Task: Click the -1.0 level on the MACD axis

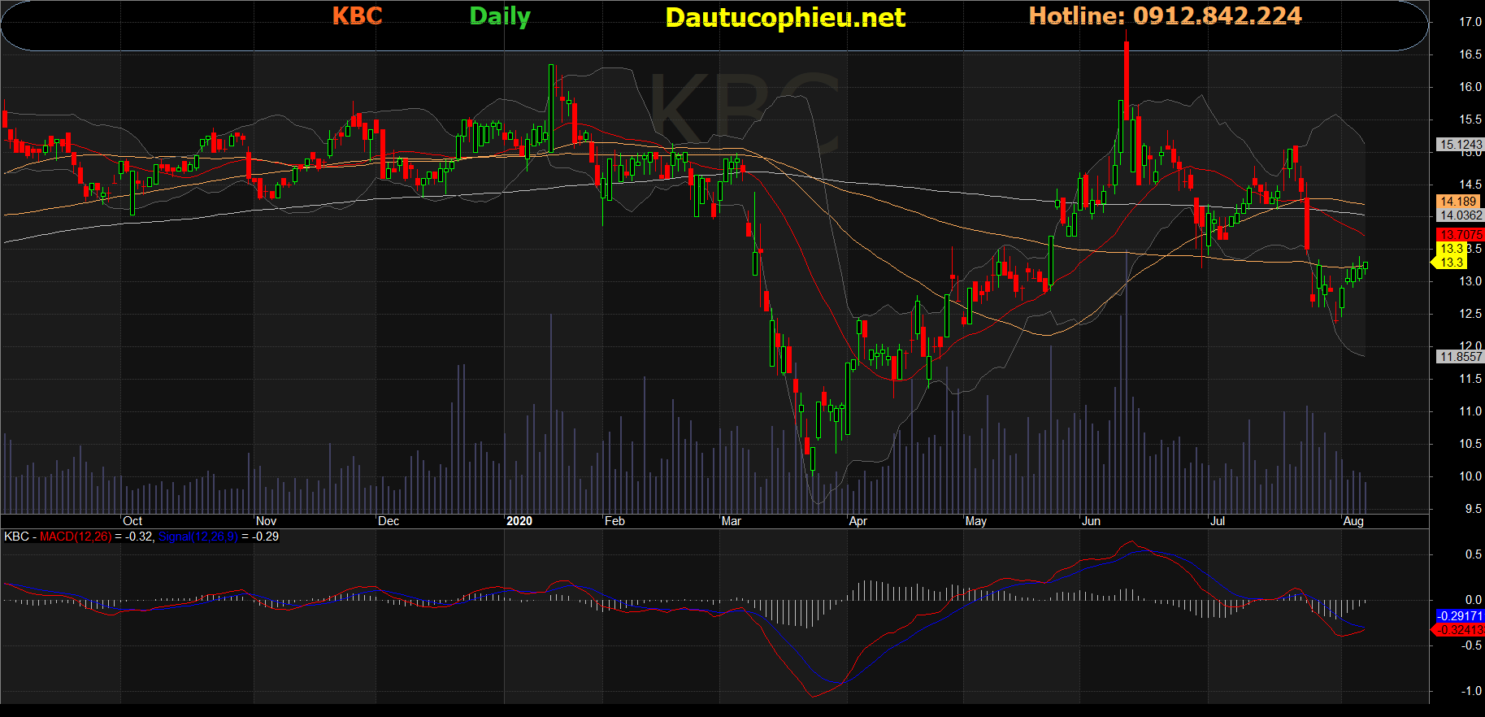Action: tap(1470, 691)
